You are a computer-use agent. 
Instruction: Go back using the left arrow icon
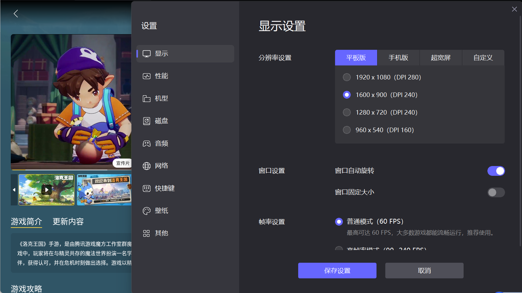pyautogui.click(x=16, y=13)
